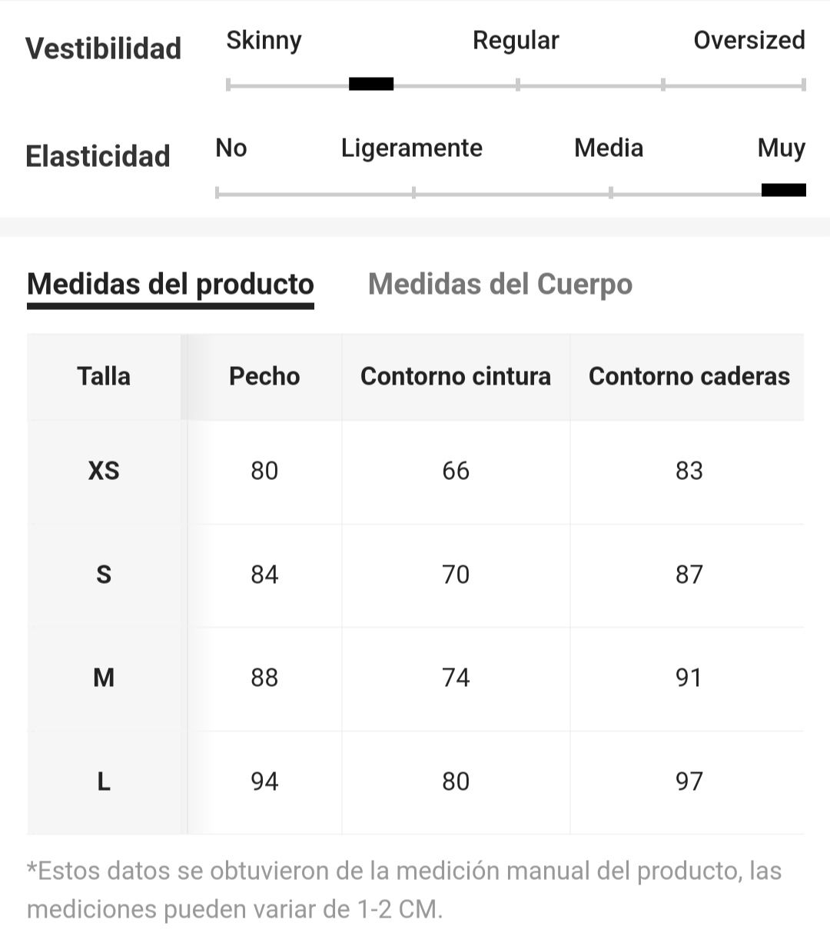Click the Talla column header
The image size is (830, 946).
(x=104, y=376)
